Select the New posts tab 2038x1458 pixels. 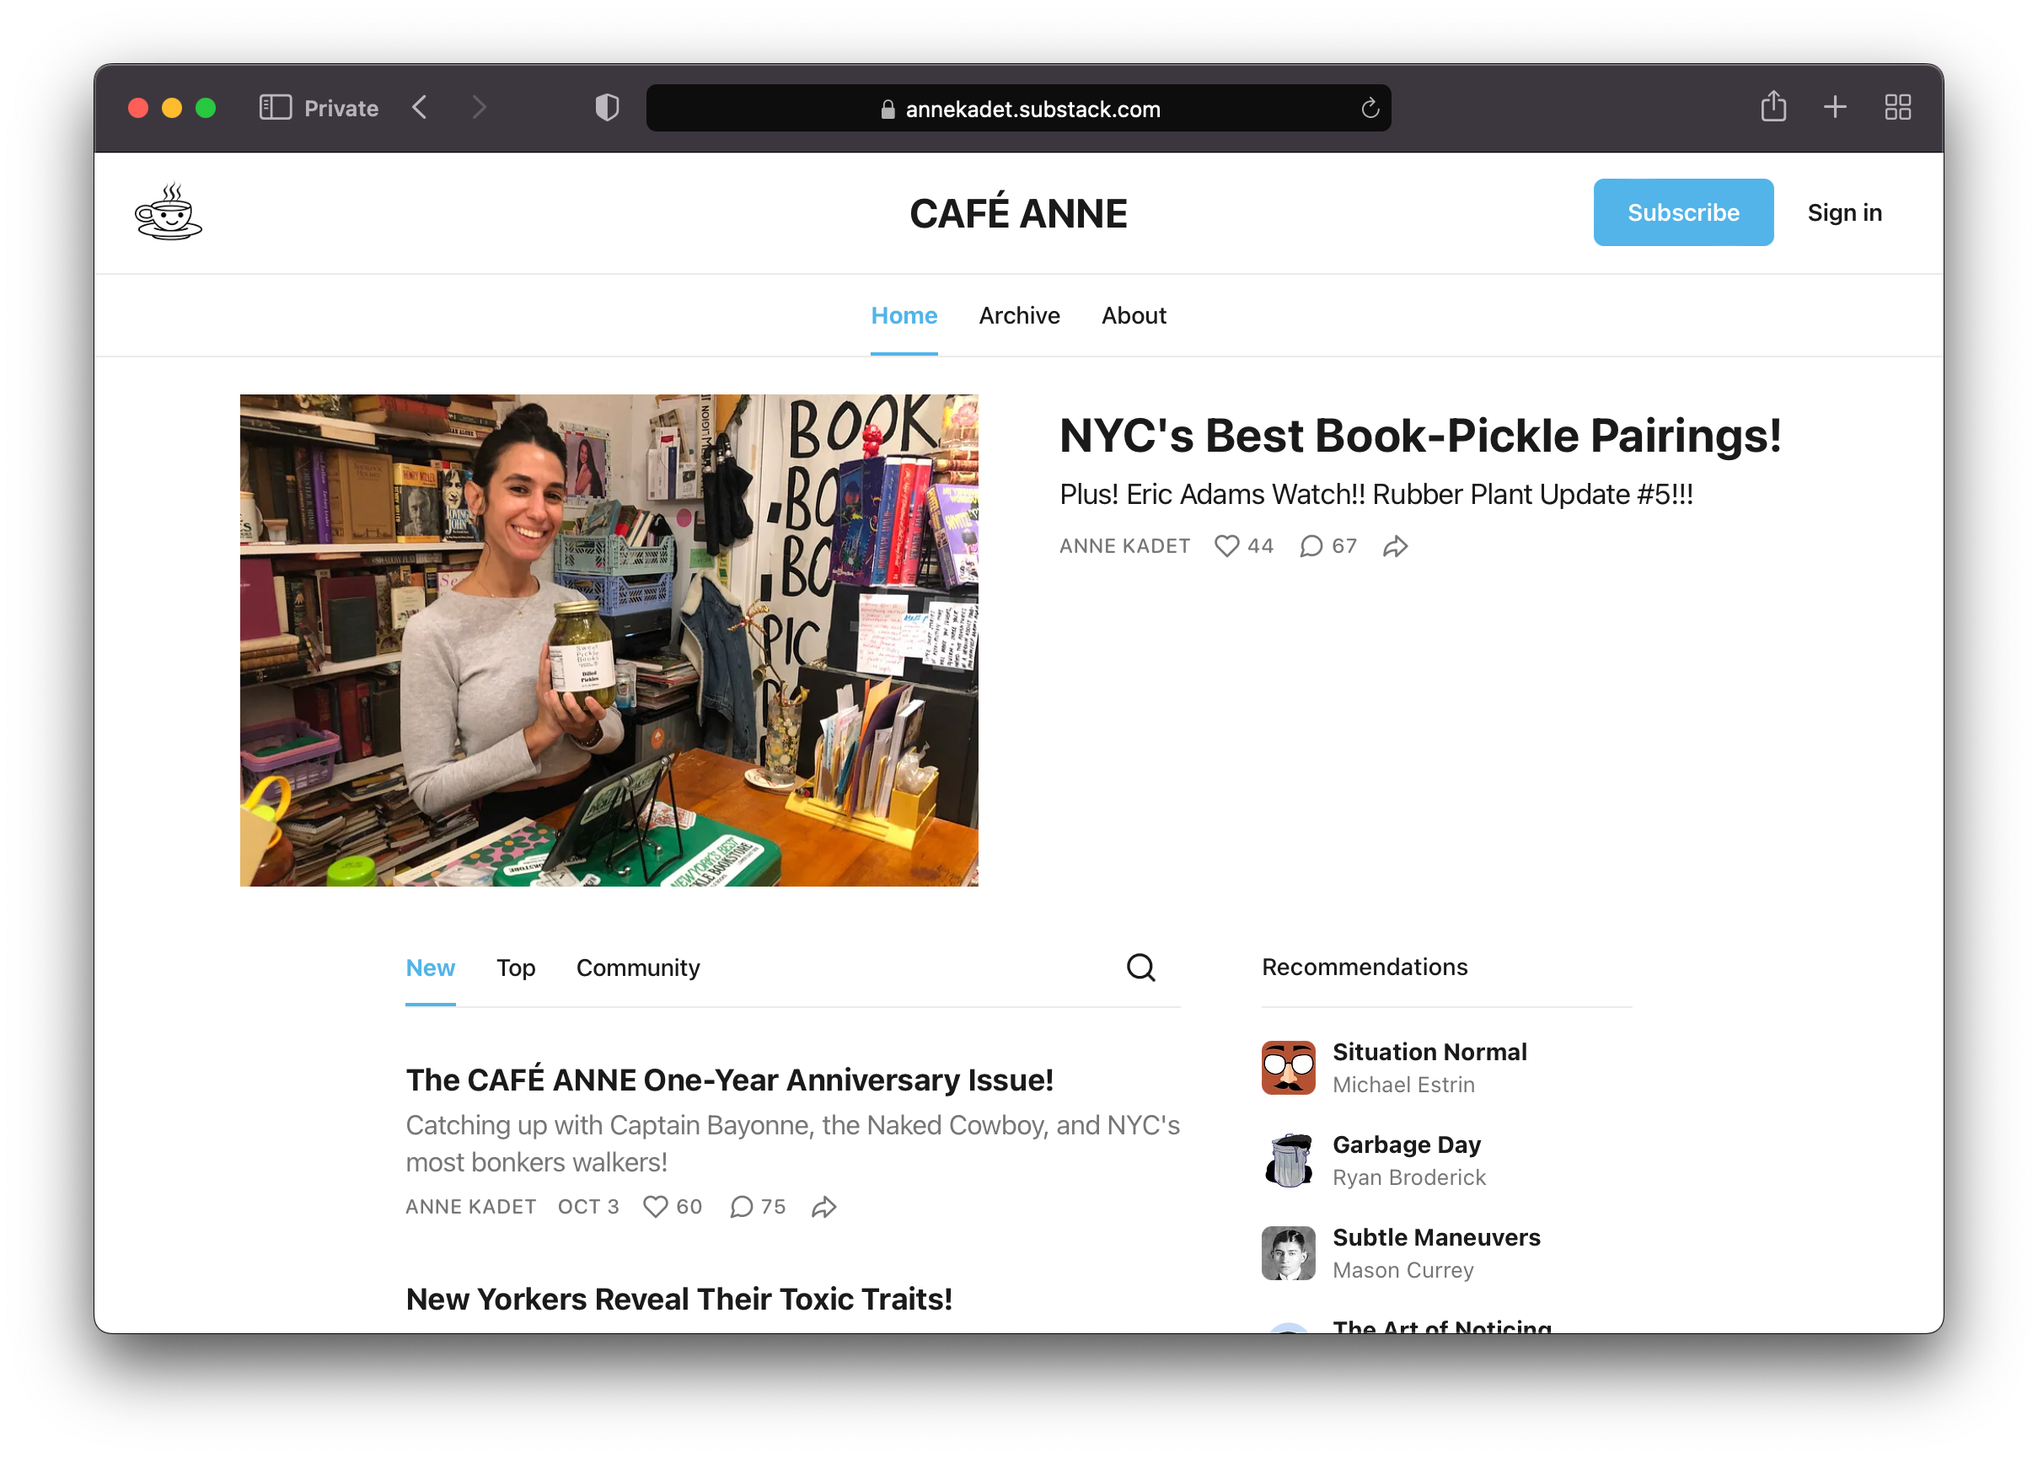pyautogui.click(x=430, y=968)
